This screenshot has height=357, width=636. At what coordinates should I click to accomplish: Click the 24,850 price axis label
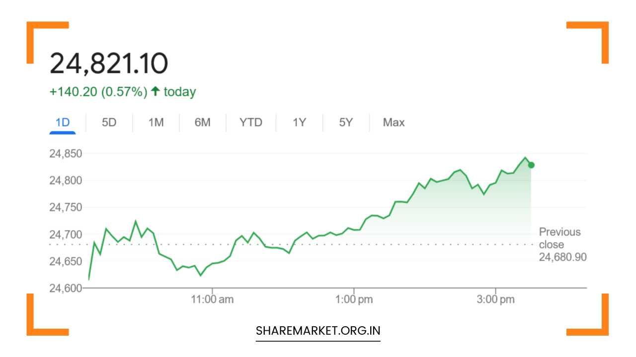point(66,154)
